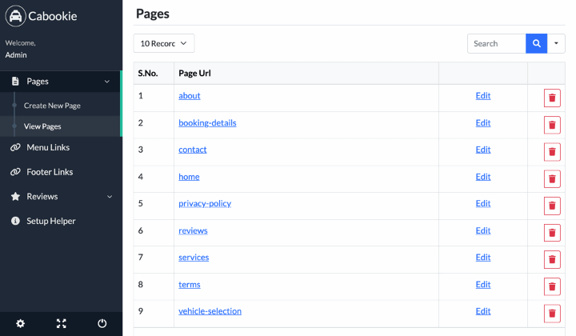
Task: Delete the reviews page via trash icon
Action: (552, 233)
